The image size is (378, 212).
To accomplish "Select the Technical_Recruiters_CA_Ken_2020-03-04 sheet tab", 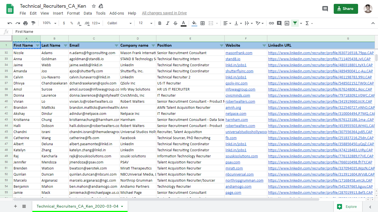I will (77, 206).
